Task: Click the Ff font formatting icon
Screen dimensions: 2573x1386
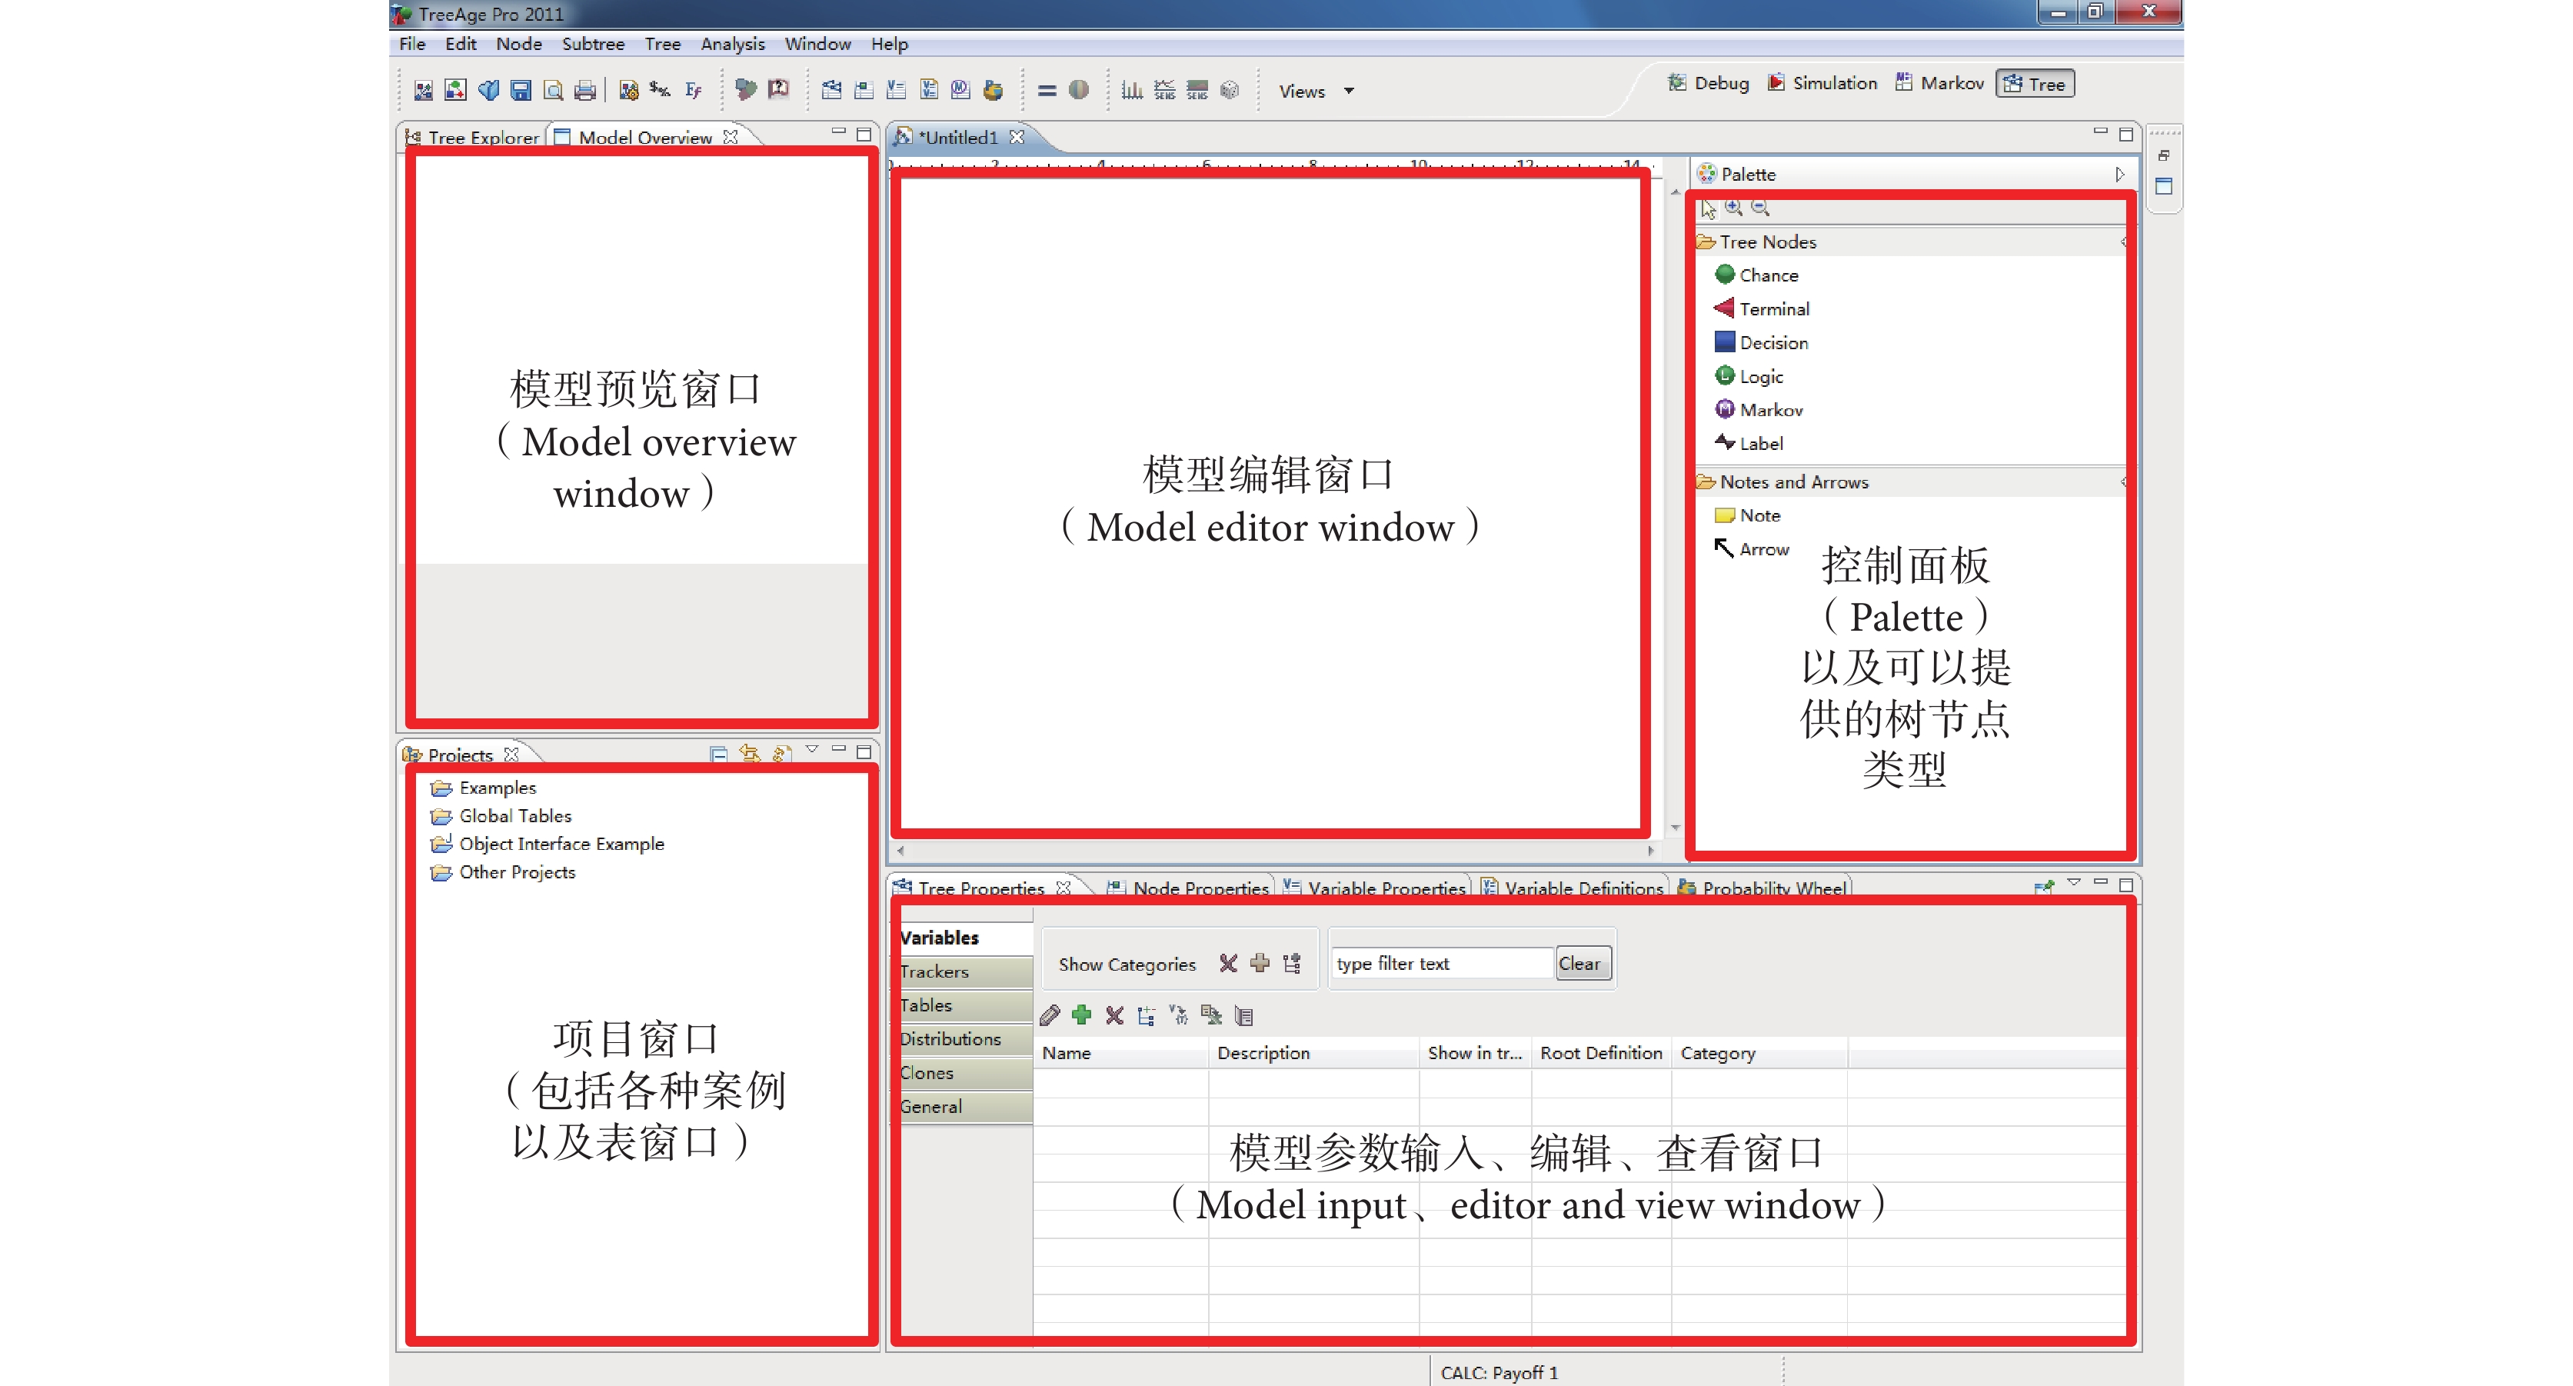Action: point(693,91)
